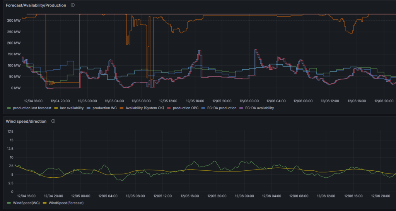Click the yellow WindSpeed(Forecast) color swatch
The image size is (396, 211).
(x=45, y=203)
